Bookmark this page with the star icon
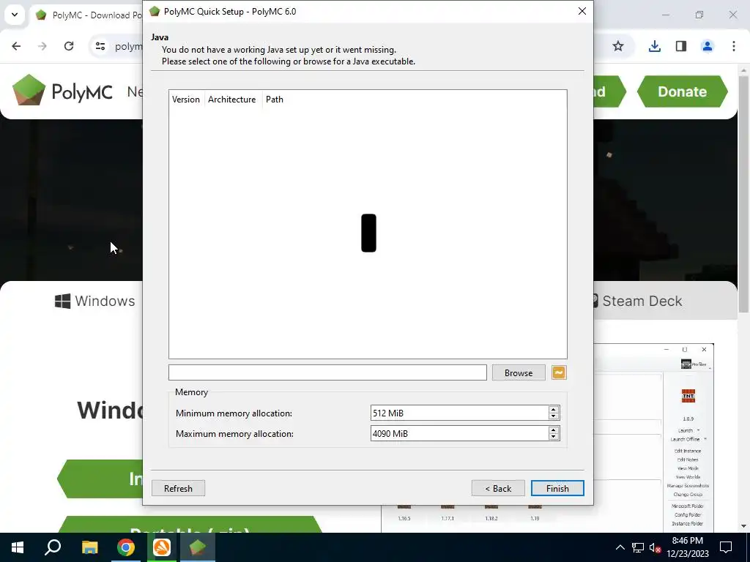 point(618,46)
